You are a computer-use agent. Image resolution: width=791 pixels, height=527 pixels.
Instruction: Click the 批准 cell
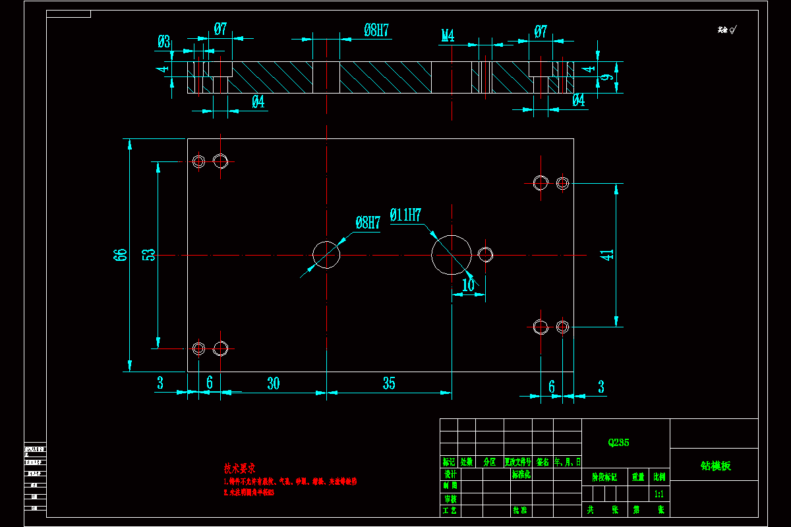519,510
